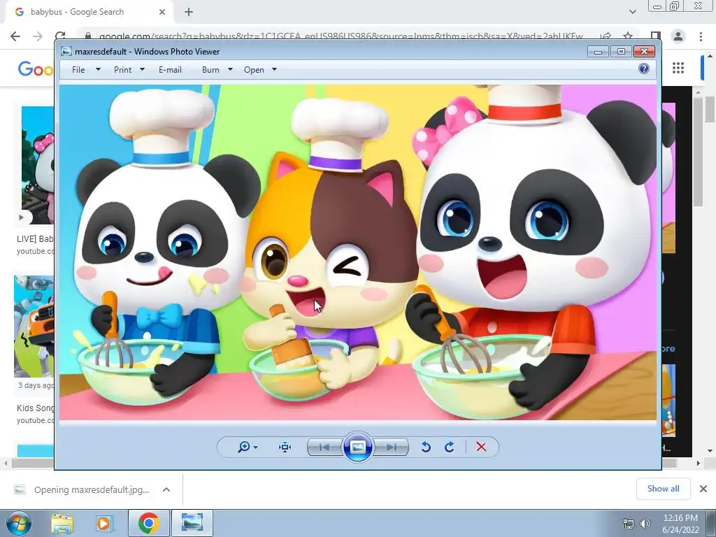716x537 pixels.
Task: Close the babybus Chrome tab
Action: (x=162, y=12)
